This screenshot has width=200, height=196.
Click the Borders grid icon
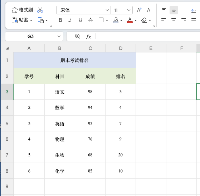click(x=101, y=20)
